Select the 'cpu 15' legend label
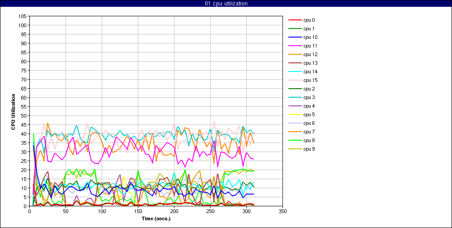This screenshot has width=452, height=228. pyautogui.click(x=310, y=80)
